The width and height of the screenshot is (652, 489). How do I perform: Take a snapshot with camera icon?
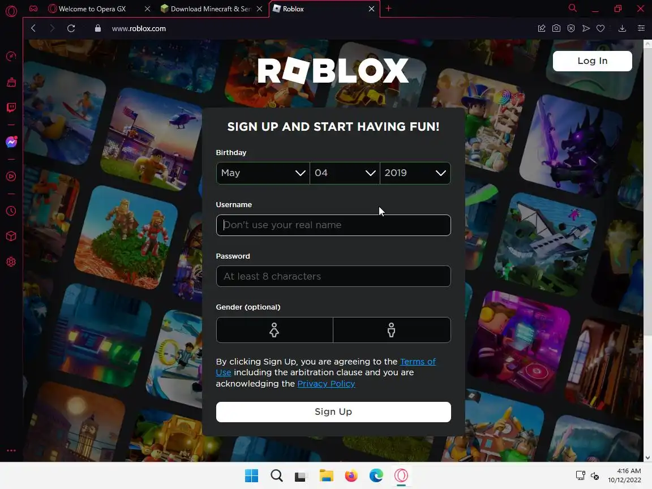[x=556, y=28]
